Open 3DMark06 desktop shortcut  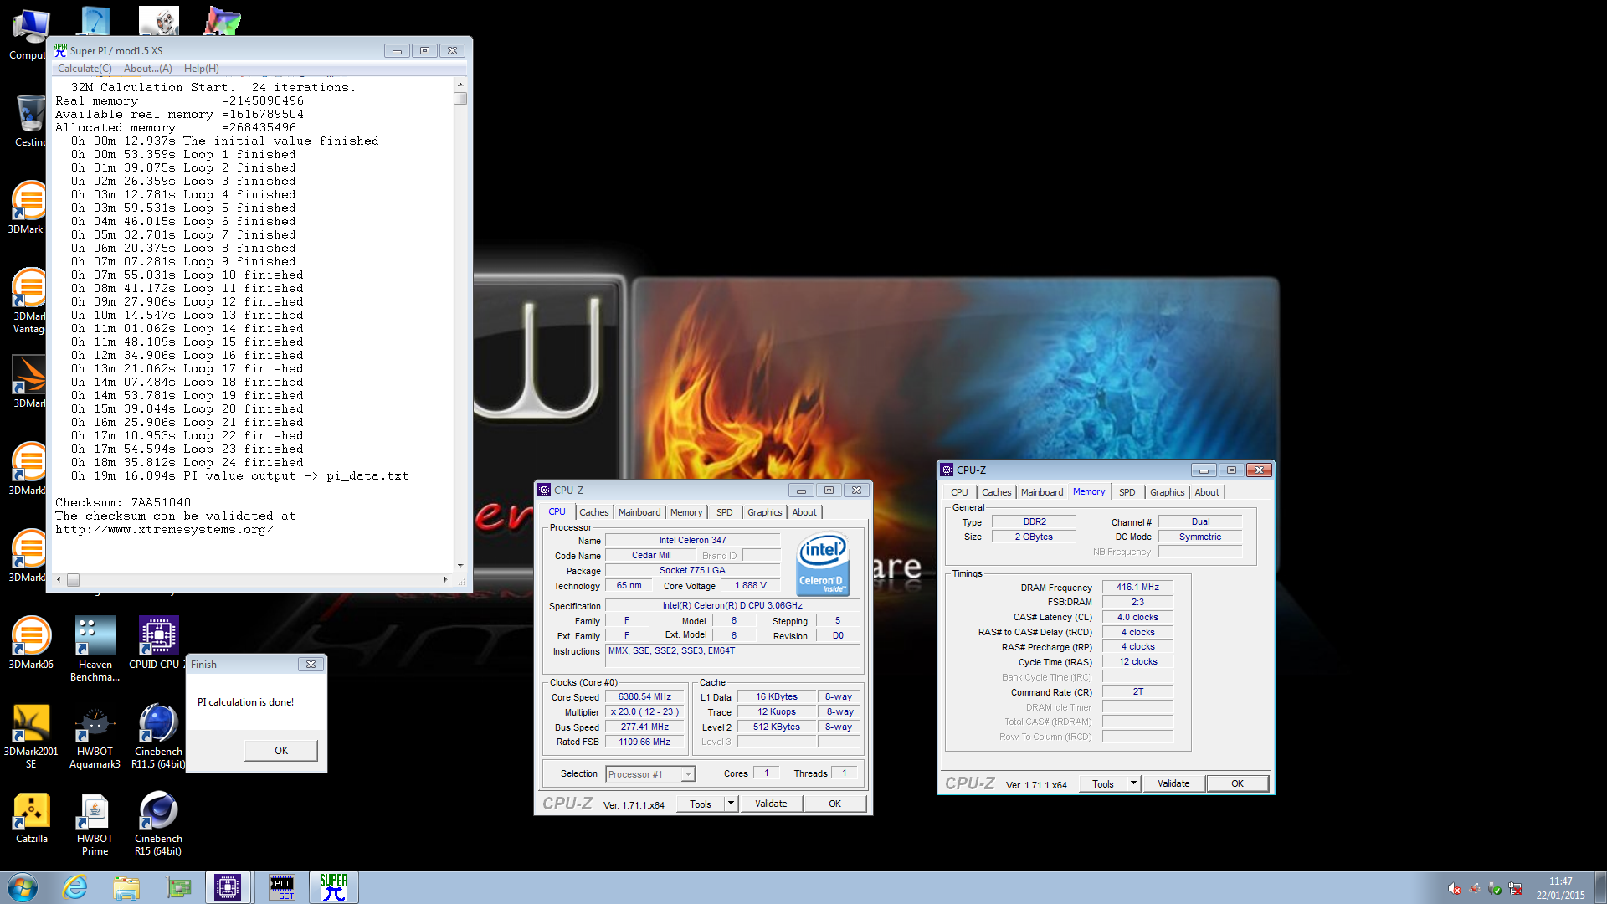31,642
